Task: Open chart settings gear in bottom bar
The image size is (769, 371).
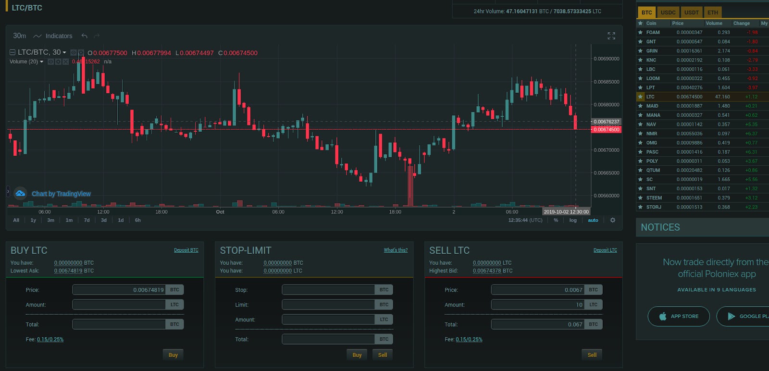Action: point(613,220)
